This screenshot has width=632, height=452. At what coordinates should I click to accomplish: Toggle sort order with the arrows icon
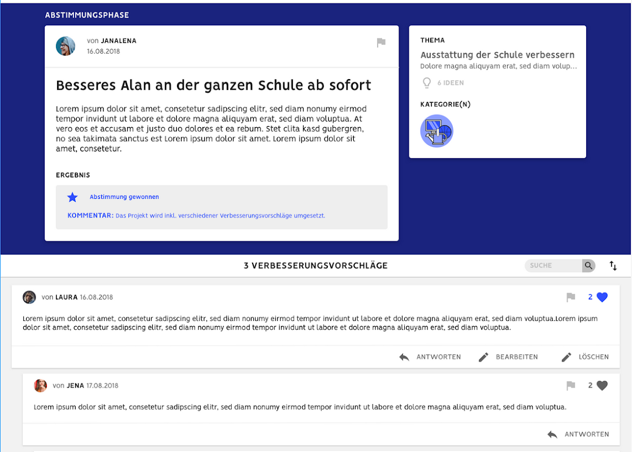(x=613, y=266)
